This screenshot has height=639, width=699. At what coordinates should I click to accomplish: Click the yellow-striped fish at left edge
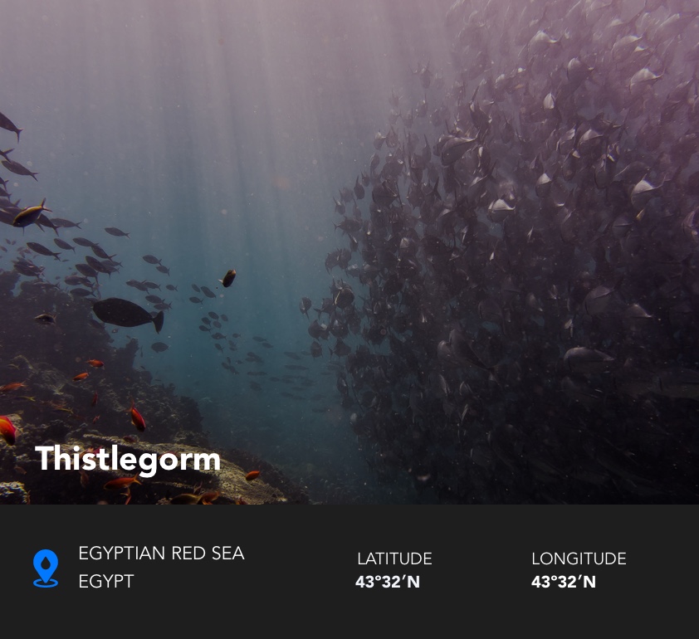coord(31,214)
